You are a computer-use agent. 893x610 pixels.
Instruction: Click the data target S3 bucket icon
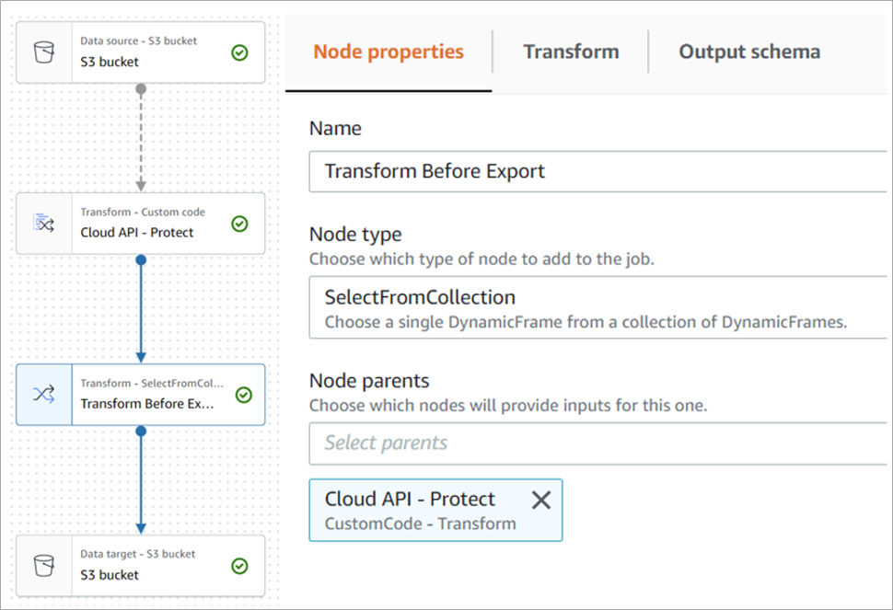[43, 566]
